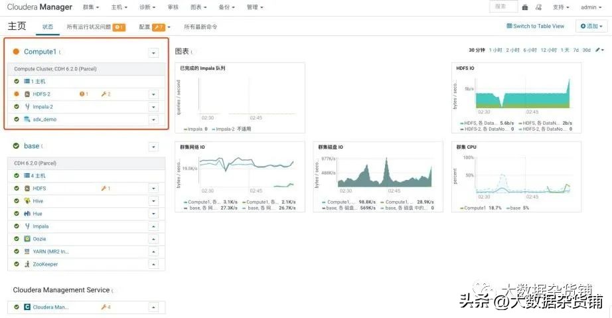This screenshot has width=612, height=318.
Task: Select the 30 分钟 time range
Action: click(x=477, y=50)
